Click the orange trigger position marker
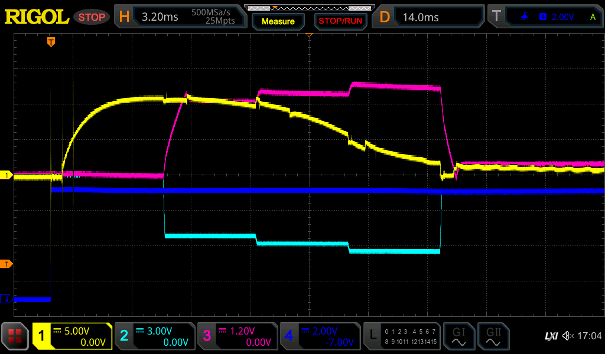605x354 pixels. click(51, 41)
